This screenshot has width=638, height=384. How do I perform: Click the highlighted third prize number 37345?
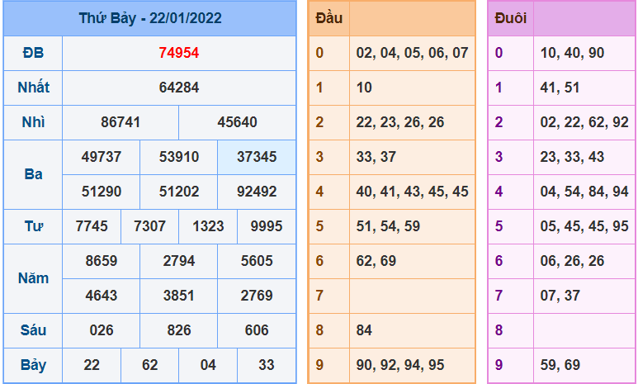tap(257, 157)
